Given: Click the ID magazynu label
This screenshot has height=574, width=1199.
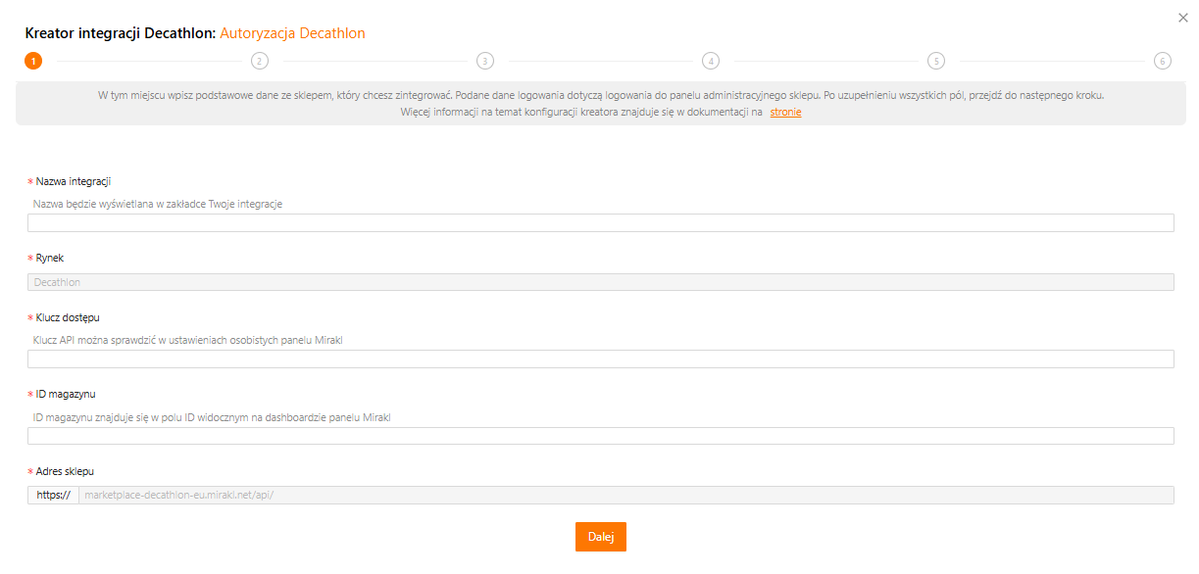Looking at the screenshot, I should 66,394.
